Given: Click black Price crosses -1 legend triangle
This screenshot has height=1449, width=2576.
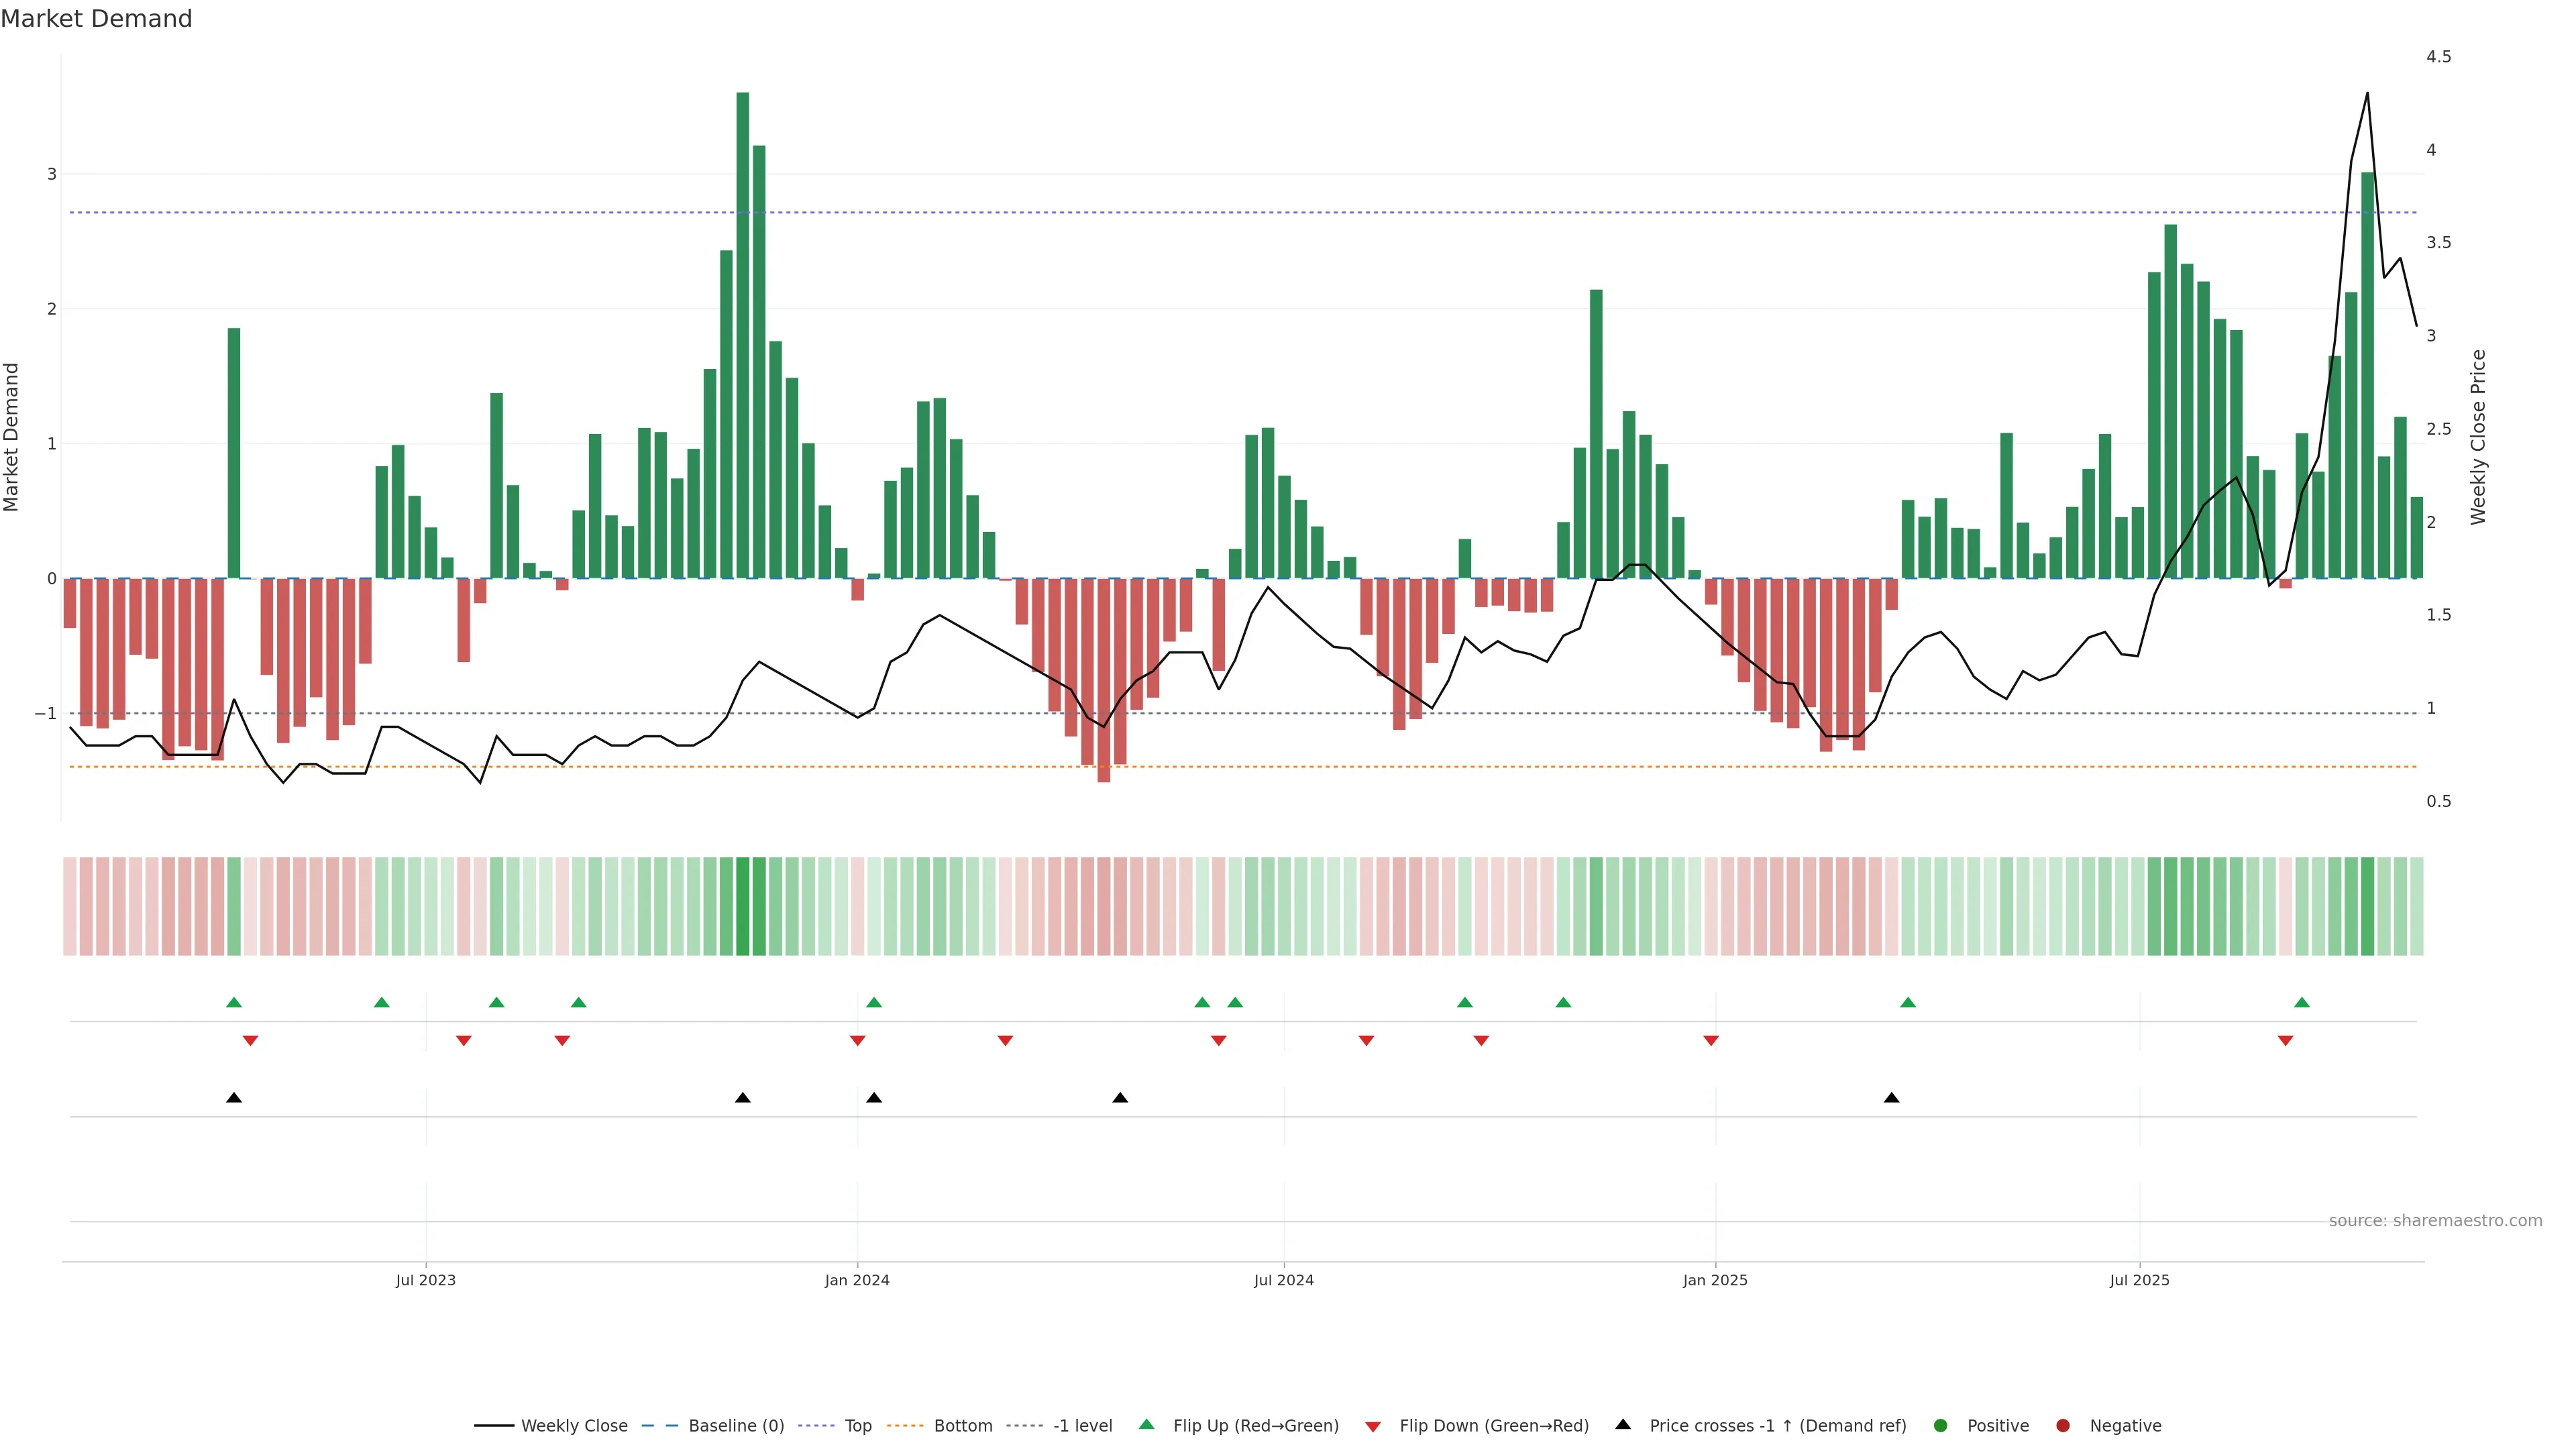Looking at the screenshot, I should click(1623, 1424).
